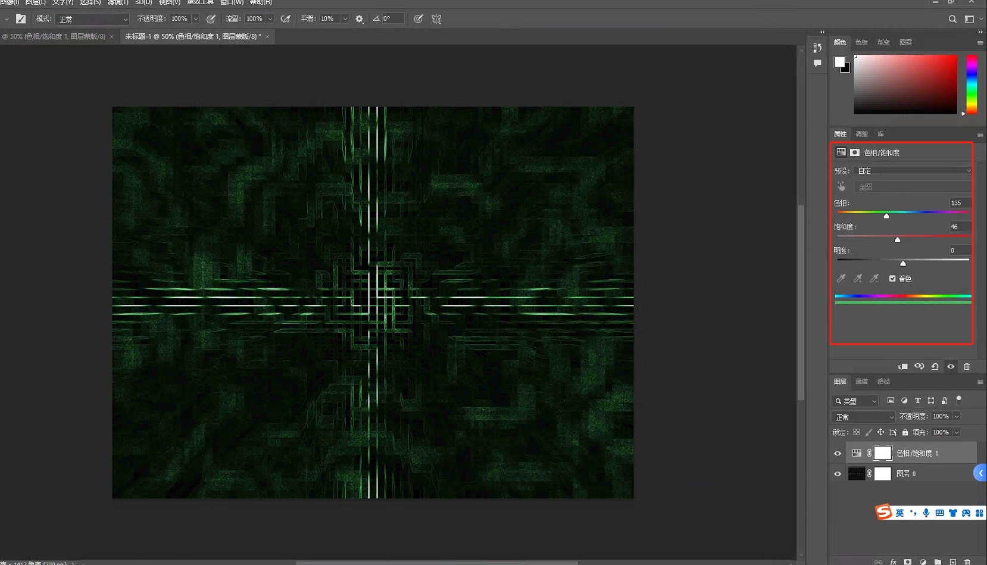The width and height of the screenshot is (987, 565).
Task: Switch to the 渐变 (Gradients) tab
Action: pos(883,42)
